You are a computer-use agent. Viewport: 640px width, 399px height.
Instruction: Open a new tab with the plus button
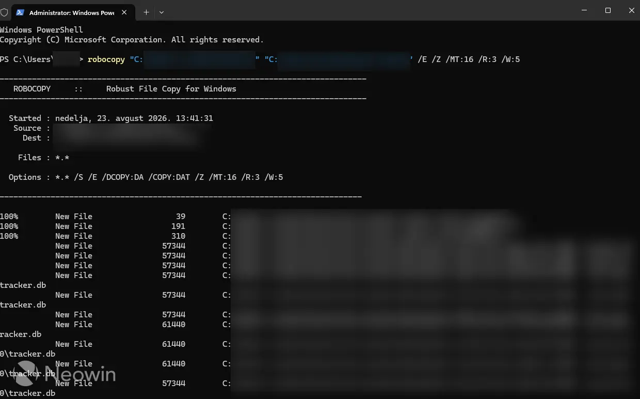point(146,12)
